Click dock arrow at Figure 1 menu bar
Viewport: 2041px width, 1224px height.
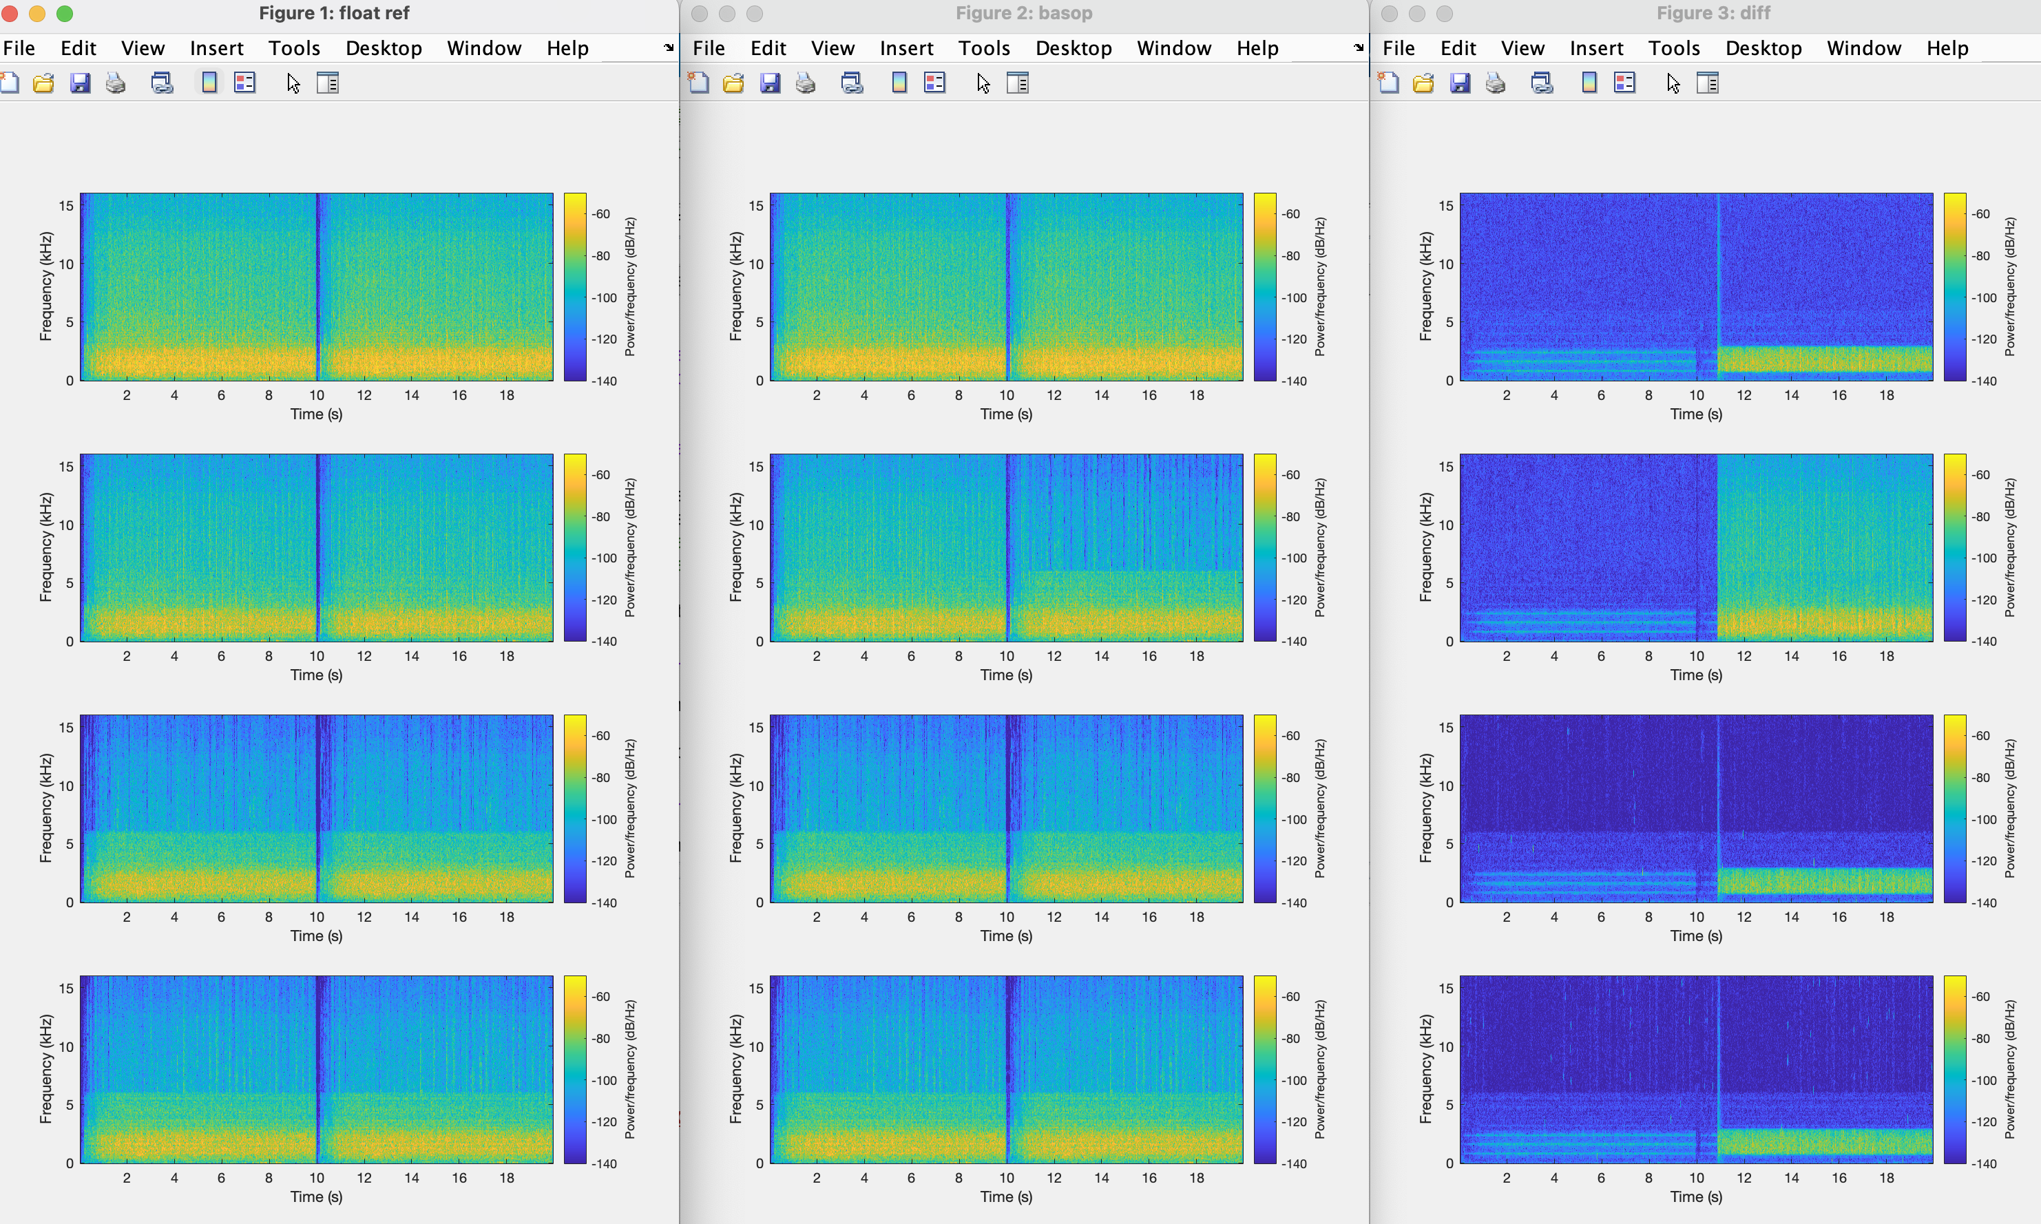(668, 48)
